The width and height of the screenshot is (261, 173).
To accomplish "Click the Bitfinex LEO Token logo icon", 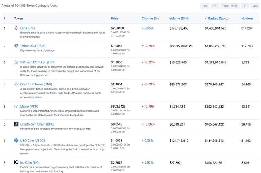I will (x=16, y=62).
